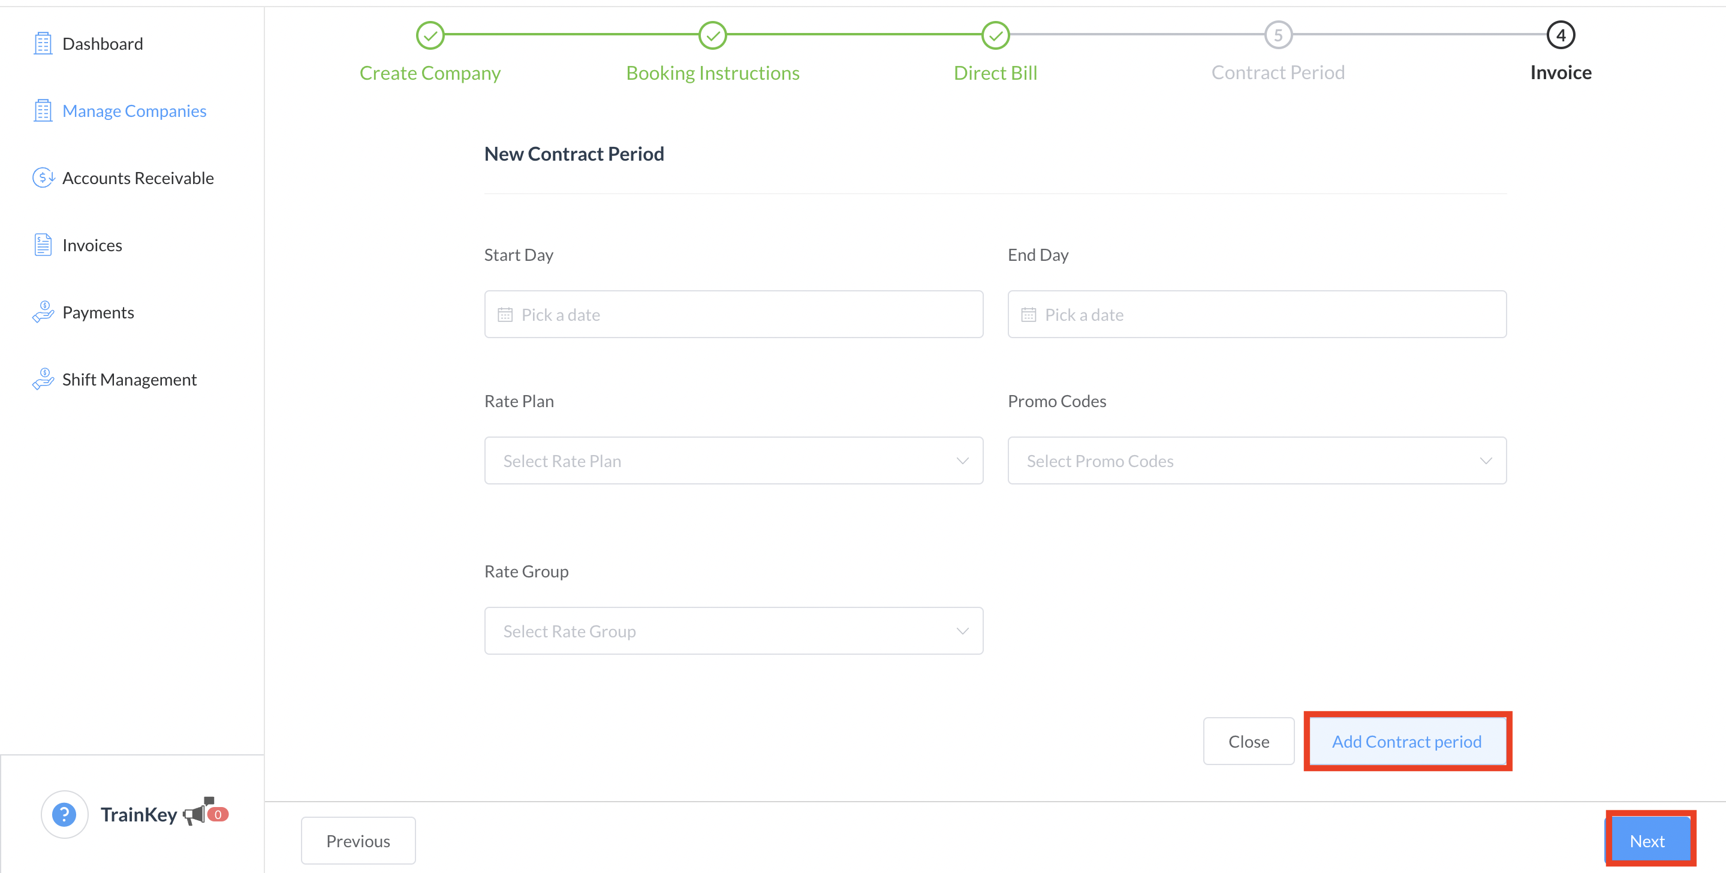Click the Shift Management icon
Image resolution: width=1726 pixels, height=873 pixels.
click(x=43, y=379)
